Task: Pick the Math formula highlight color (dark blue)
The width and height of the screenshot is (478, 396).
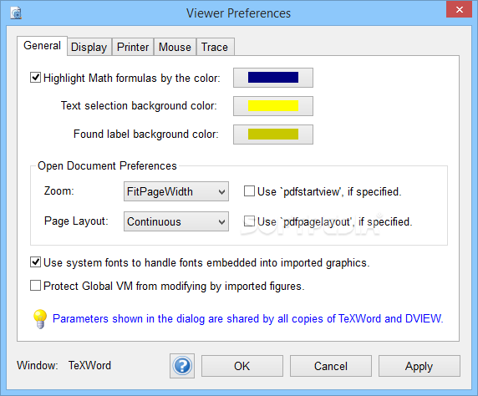Action: (x=273, y=78)
